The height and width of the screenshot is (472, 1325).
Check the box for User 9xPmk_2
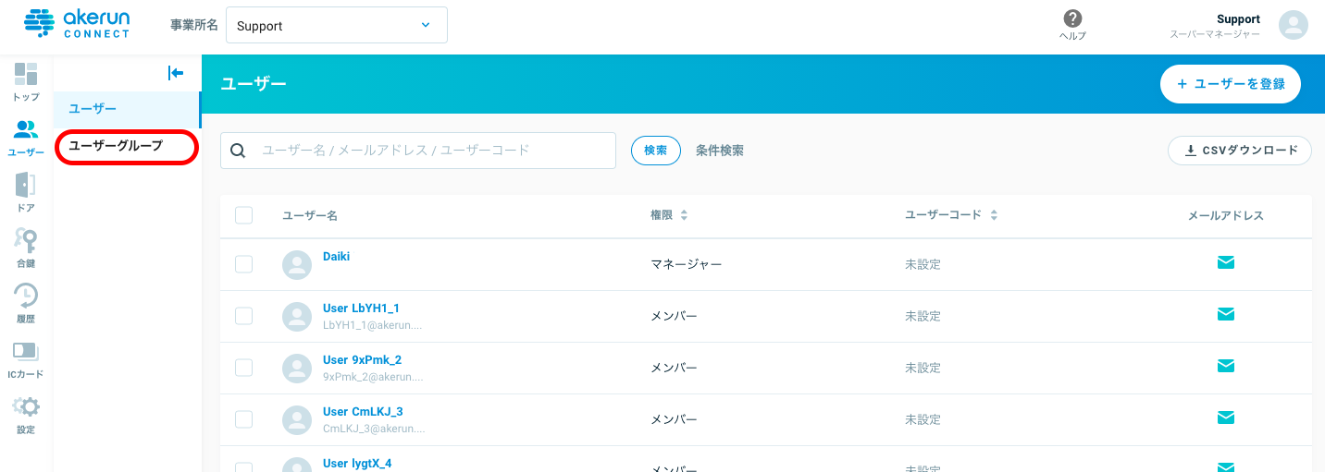(244, 368)
